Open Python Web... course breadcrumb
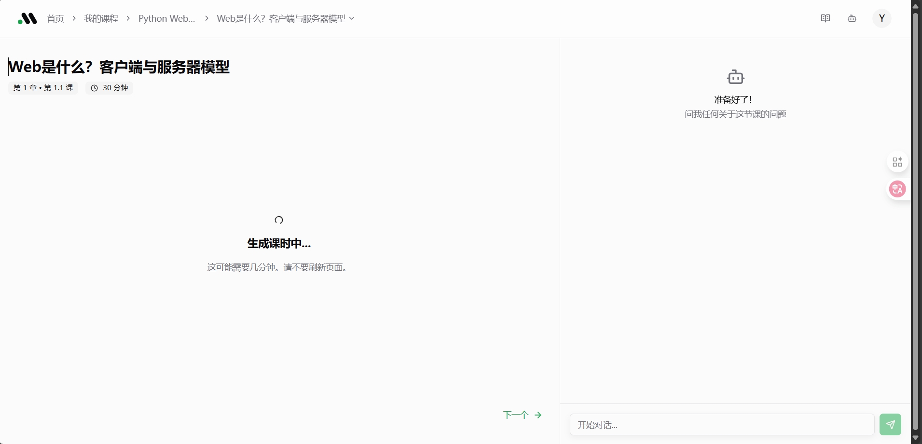 [166, 18]
